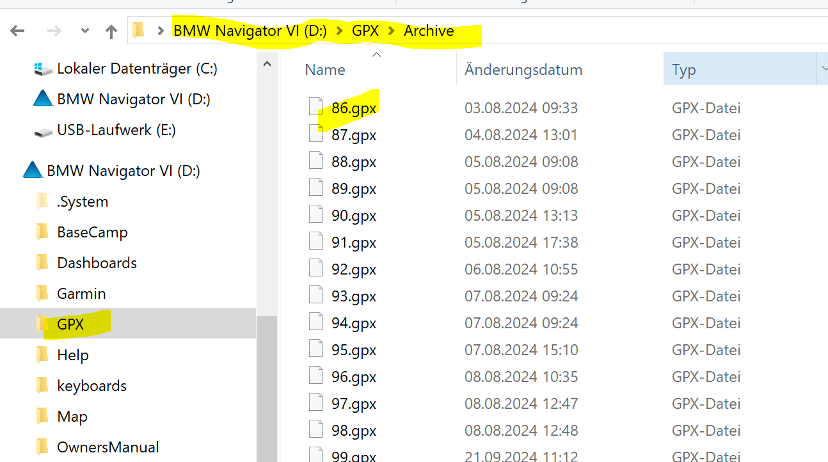Open the Map folder in the sidebar

72,417
